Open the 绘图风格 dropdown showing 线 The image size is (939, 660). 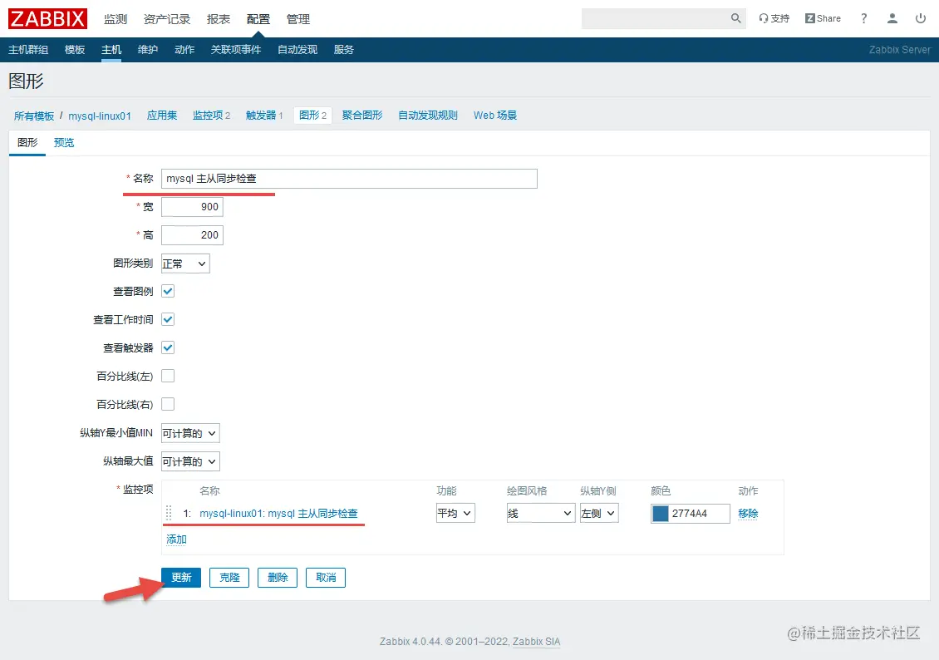click(540, 513)
